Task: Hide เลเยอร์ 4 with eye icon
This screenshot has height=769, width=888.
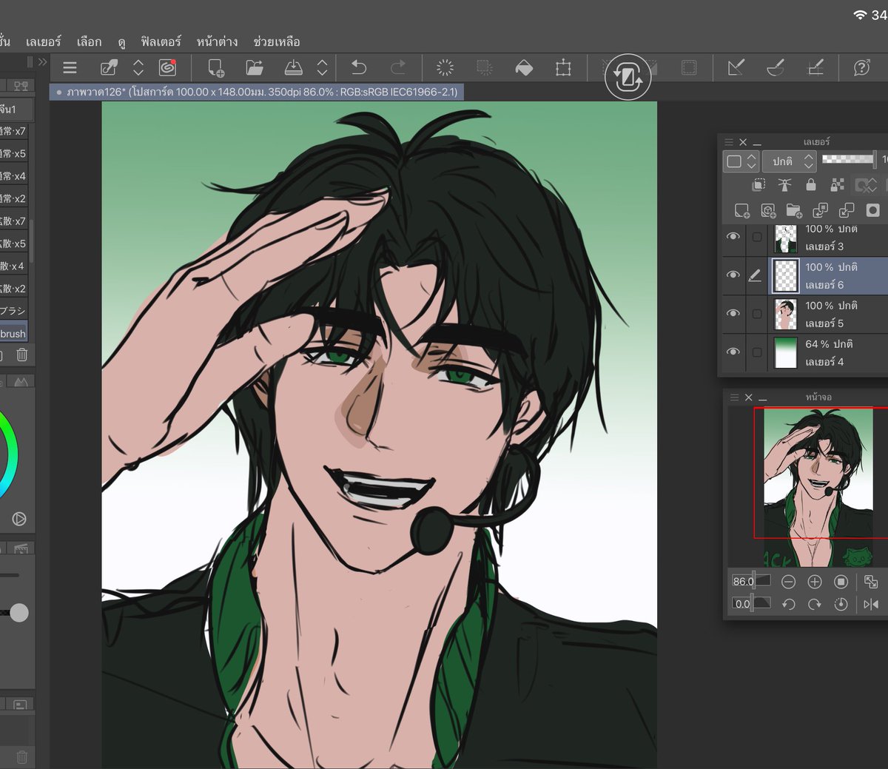Action: (733, 352)
